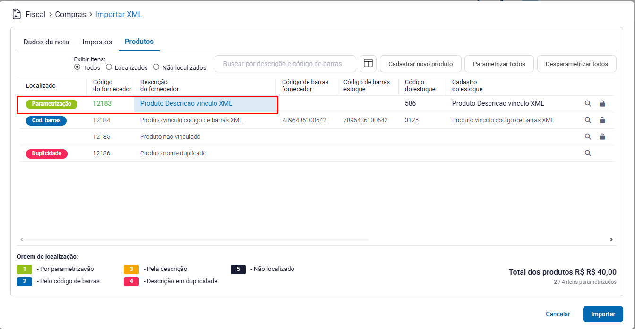Screen dimensions: 635x329
Task: Click unlocked padlock on row 12184
Action: point(602,120)
